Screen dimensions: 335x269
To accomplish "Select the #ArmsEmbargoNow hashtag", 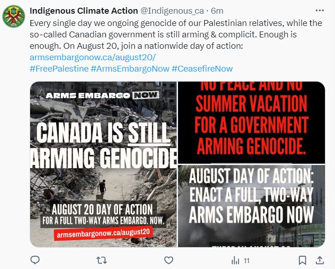I will pyautogui.click(x=130, y=69).
